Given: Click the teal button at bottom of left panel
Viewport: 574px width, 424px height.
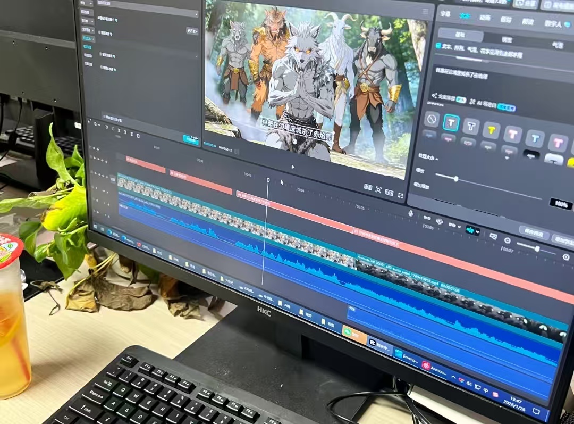Looking at the screenshot, I should tap(191, 139).
